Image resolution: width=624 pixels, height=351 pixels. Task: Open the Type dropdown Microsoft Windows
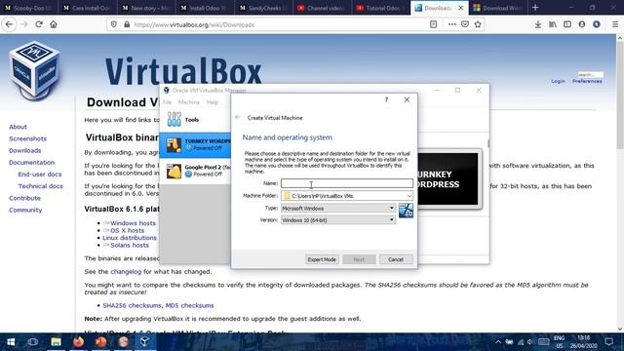(x=338, y=208)
